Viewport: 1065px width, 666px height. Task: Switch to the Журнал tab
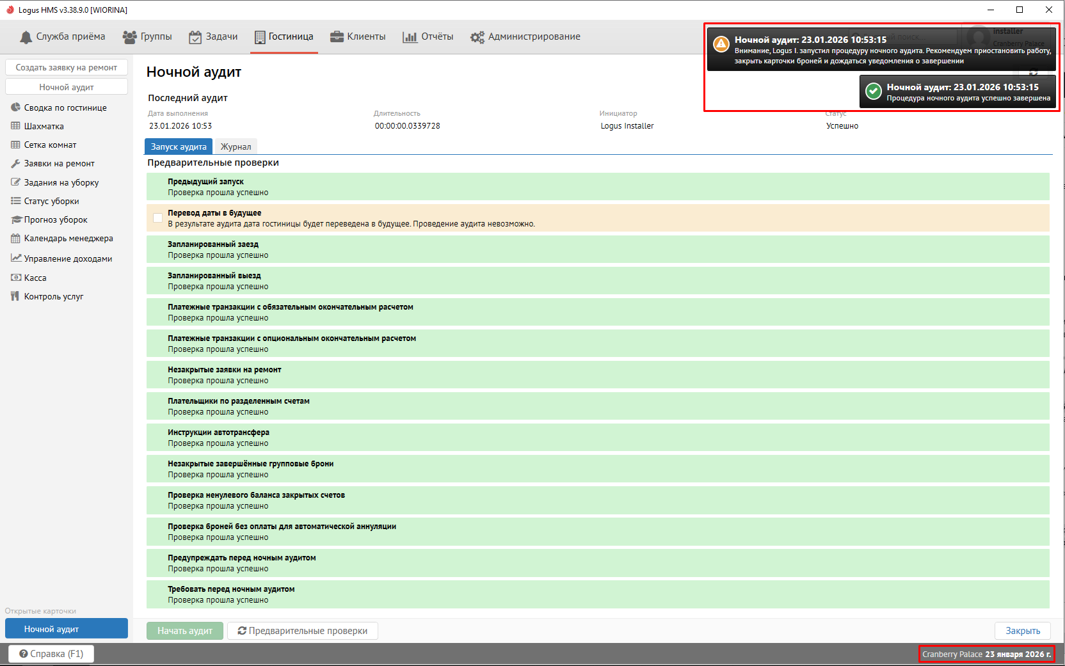click(x=236, y=147)
